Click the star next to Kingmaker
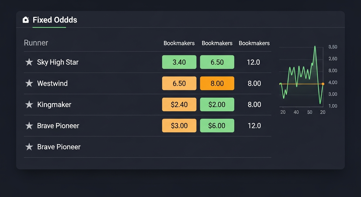Screen dimensions: 361x197 29,104
